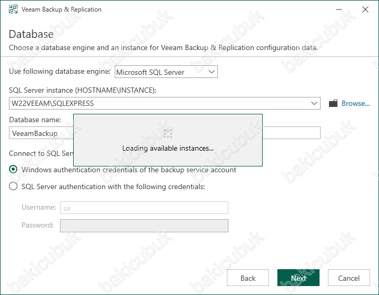Click the SQL Server instance field W22VEEAM\SQLEXPRESS
This screenshot has width=379, height=295.
(x=165, y=103)
